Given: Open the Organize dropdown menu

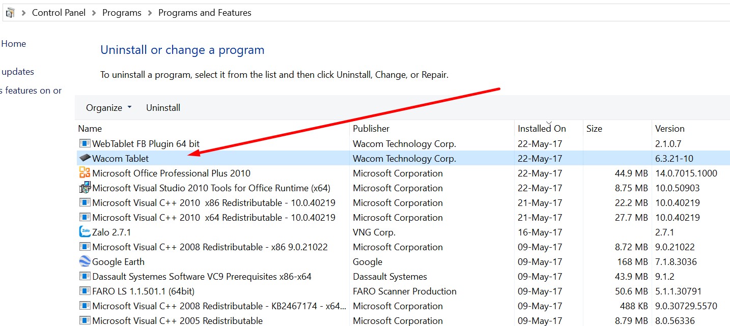Looking at the screenshot, I should (108, 108).
